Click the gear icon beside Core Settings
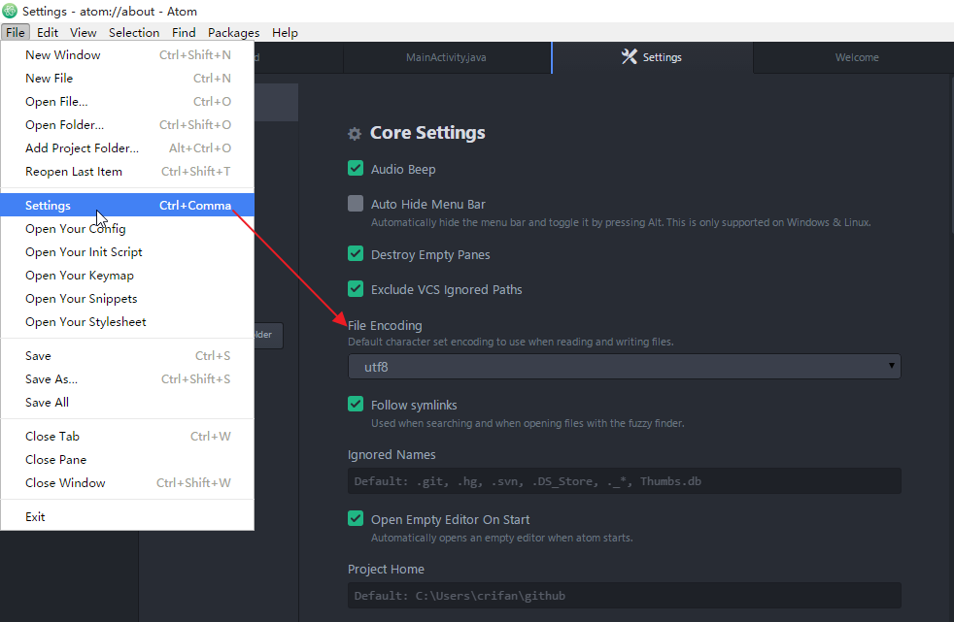954x622 pixels. [355, 134]
